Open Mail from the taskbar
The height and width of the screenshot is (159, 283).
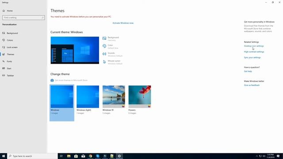[x=83, y=156]
